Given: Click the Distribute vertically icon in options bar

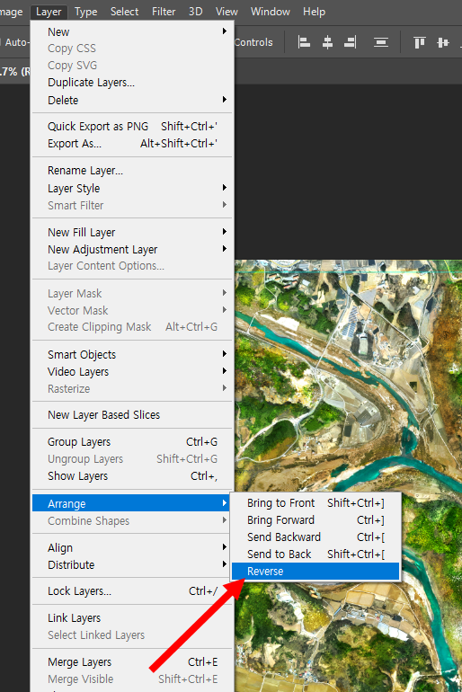Looking at the screenshot, I should point(381,42).
